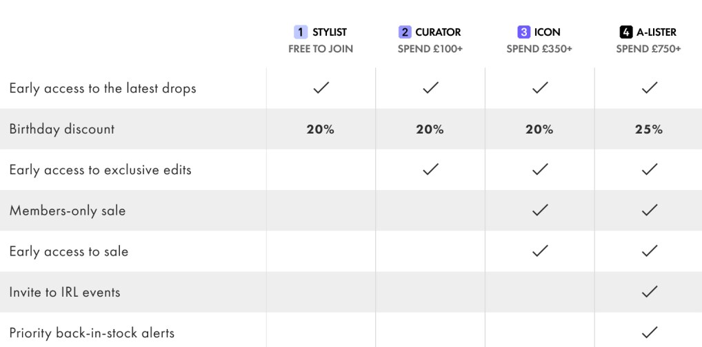The height and width of the screenshot is (347, 702).
Task: Click the Stylist tier number 1 badge
Action: (301, 32)
